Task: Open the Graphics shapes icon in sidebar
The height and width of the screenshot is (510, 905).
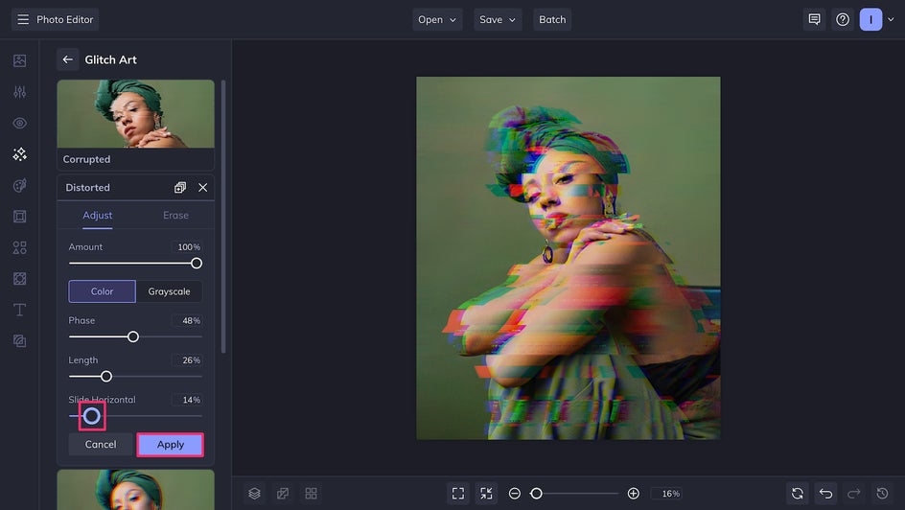Action: pos(19,247)
